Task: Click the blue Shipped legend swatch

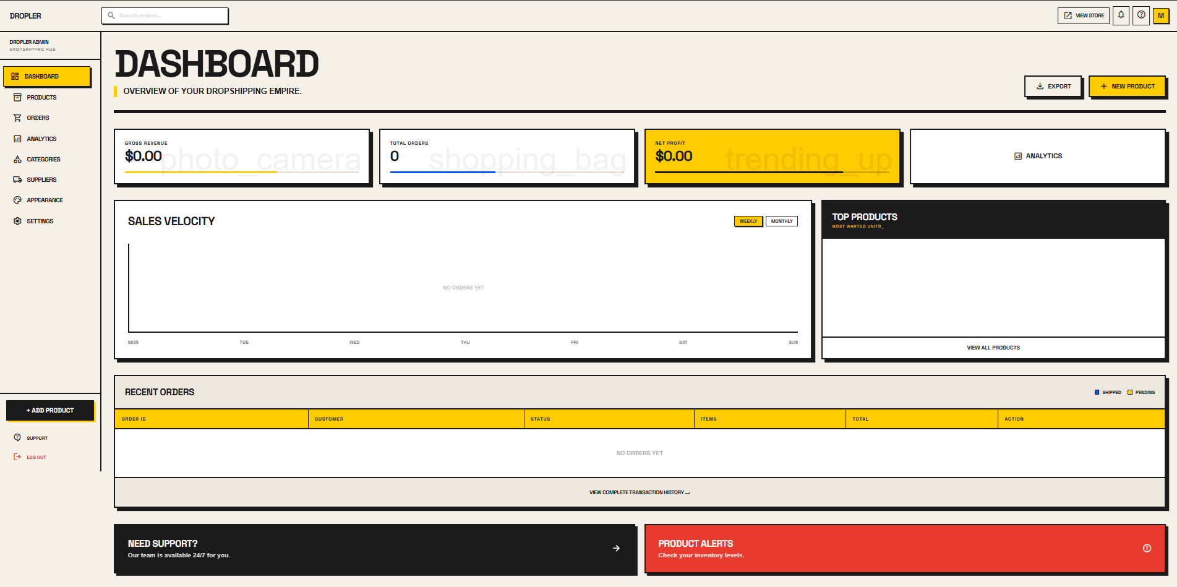Action: 1097,392
